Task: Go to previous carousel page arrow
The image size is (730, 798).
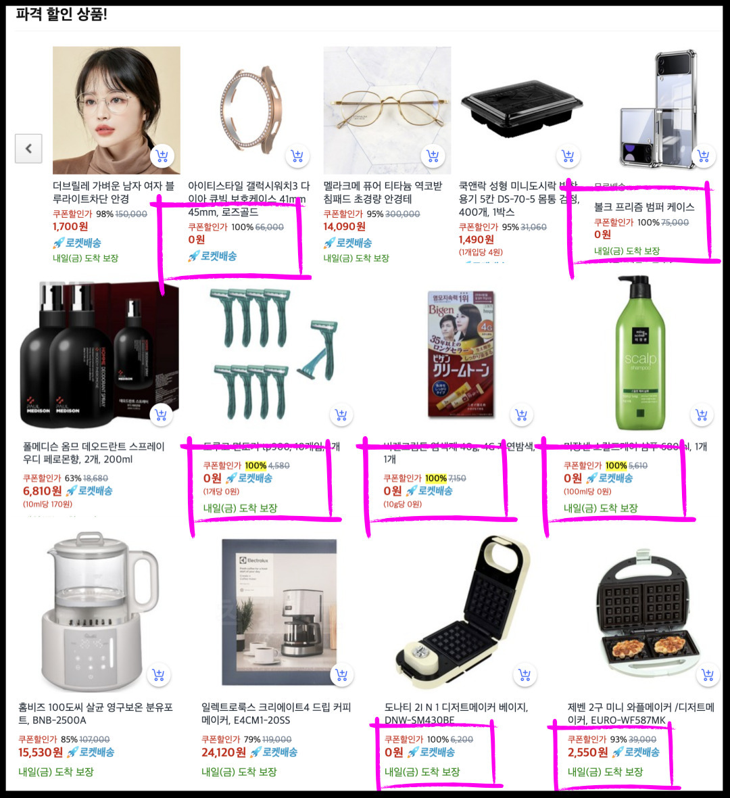Action: tap(28, 149)
